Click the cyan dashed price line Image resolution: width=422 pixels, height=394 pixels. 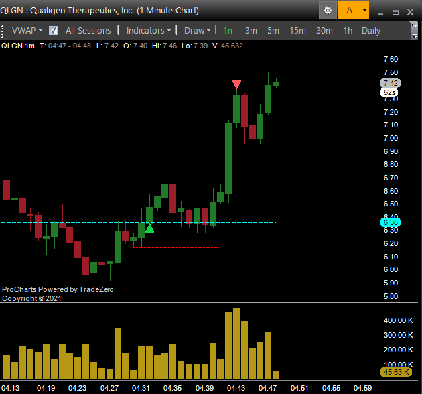[139, 222]
